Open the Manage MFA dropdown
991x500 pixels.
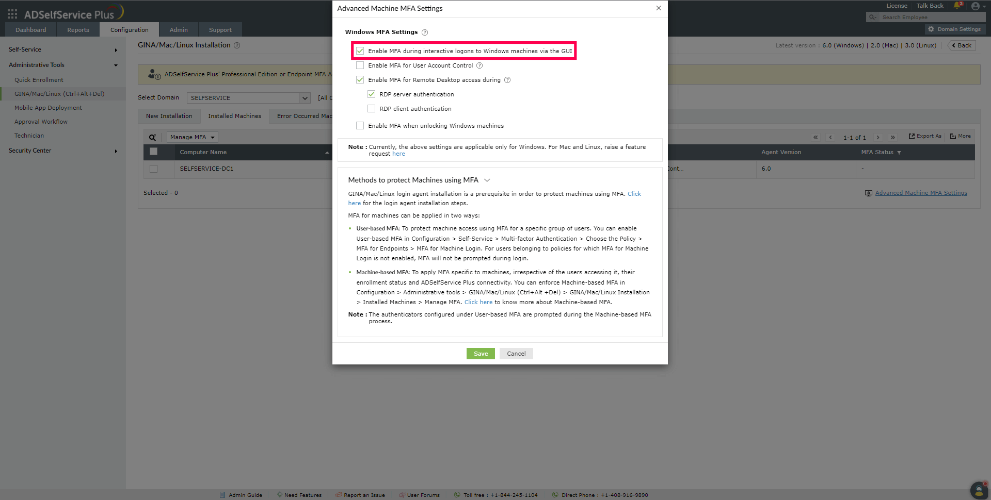[192, 137]
